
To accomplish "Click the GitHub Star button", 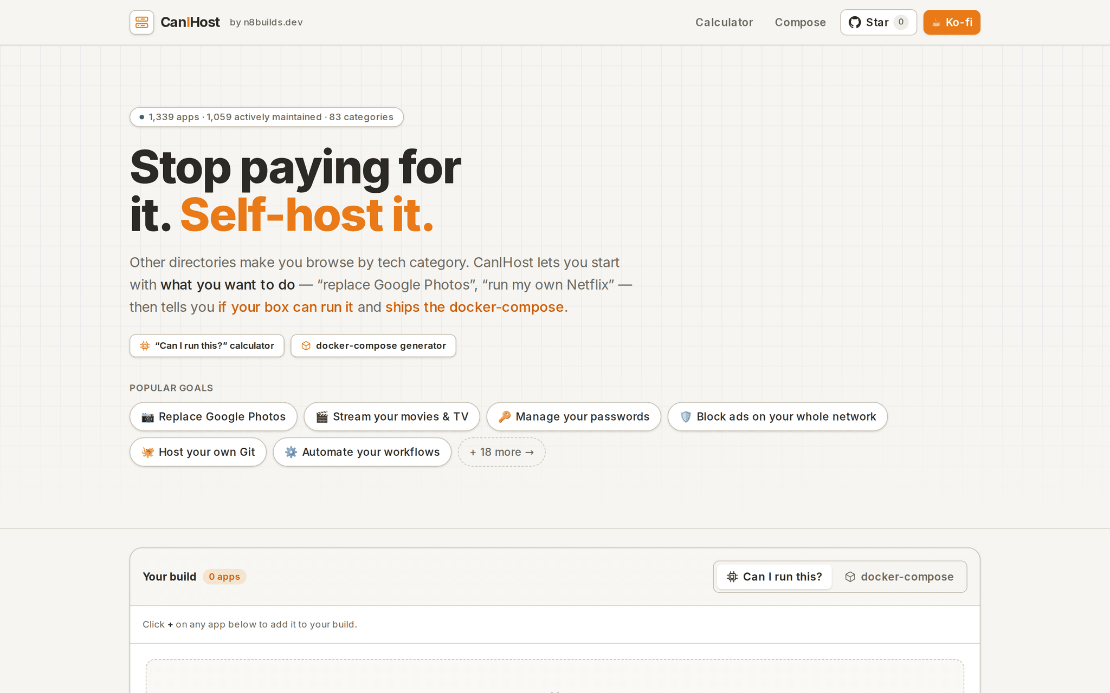I will coord(878,22).
